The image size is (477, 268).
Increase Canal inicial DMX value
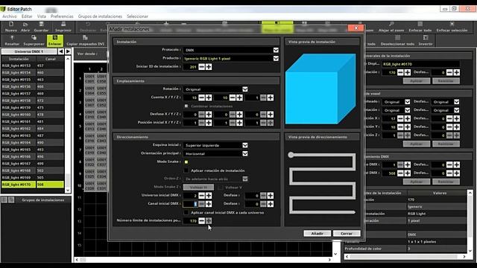209,204
